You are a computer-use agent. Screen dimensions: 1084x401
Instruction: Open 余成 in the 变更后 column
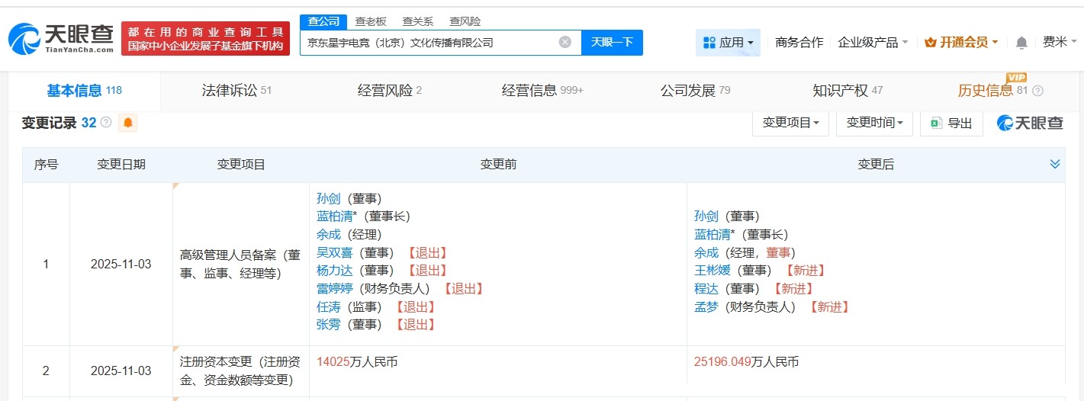[706, 252]
